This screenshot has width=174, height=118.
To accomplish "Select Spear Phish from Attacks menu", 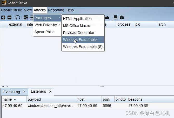I will tap(47, 32).
